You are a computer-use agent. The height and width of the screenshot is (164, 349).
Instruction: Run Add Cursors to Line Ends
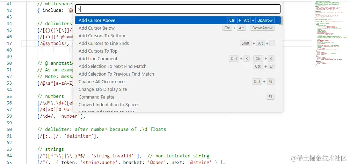pos(103,44)
